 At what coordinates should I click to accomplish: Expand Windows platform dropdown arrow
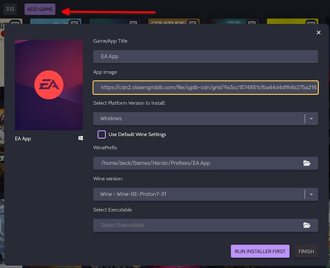tap(311, 119)
